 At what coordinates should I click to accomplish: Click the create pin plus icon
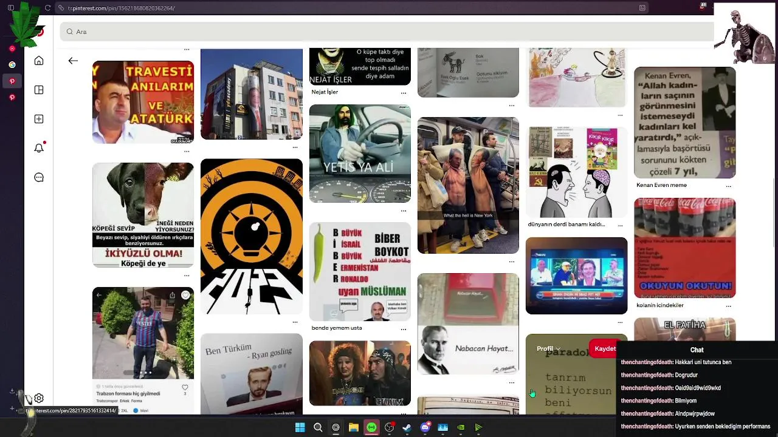[39, 119]
